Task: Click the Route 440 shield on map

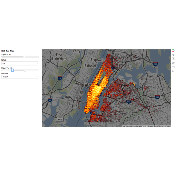Action: 60,120
